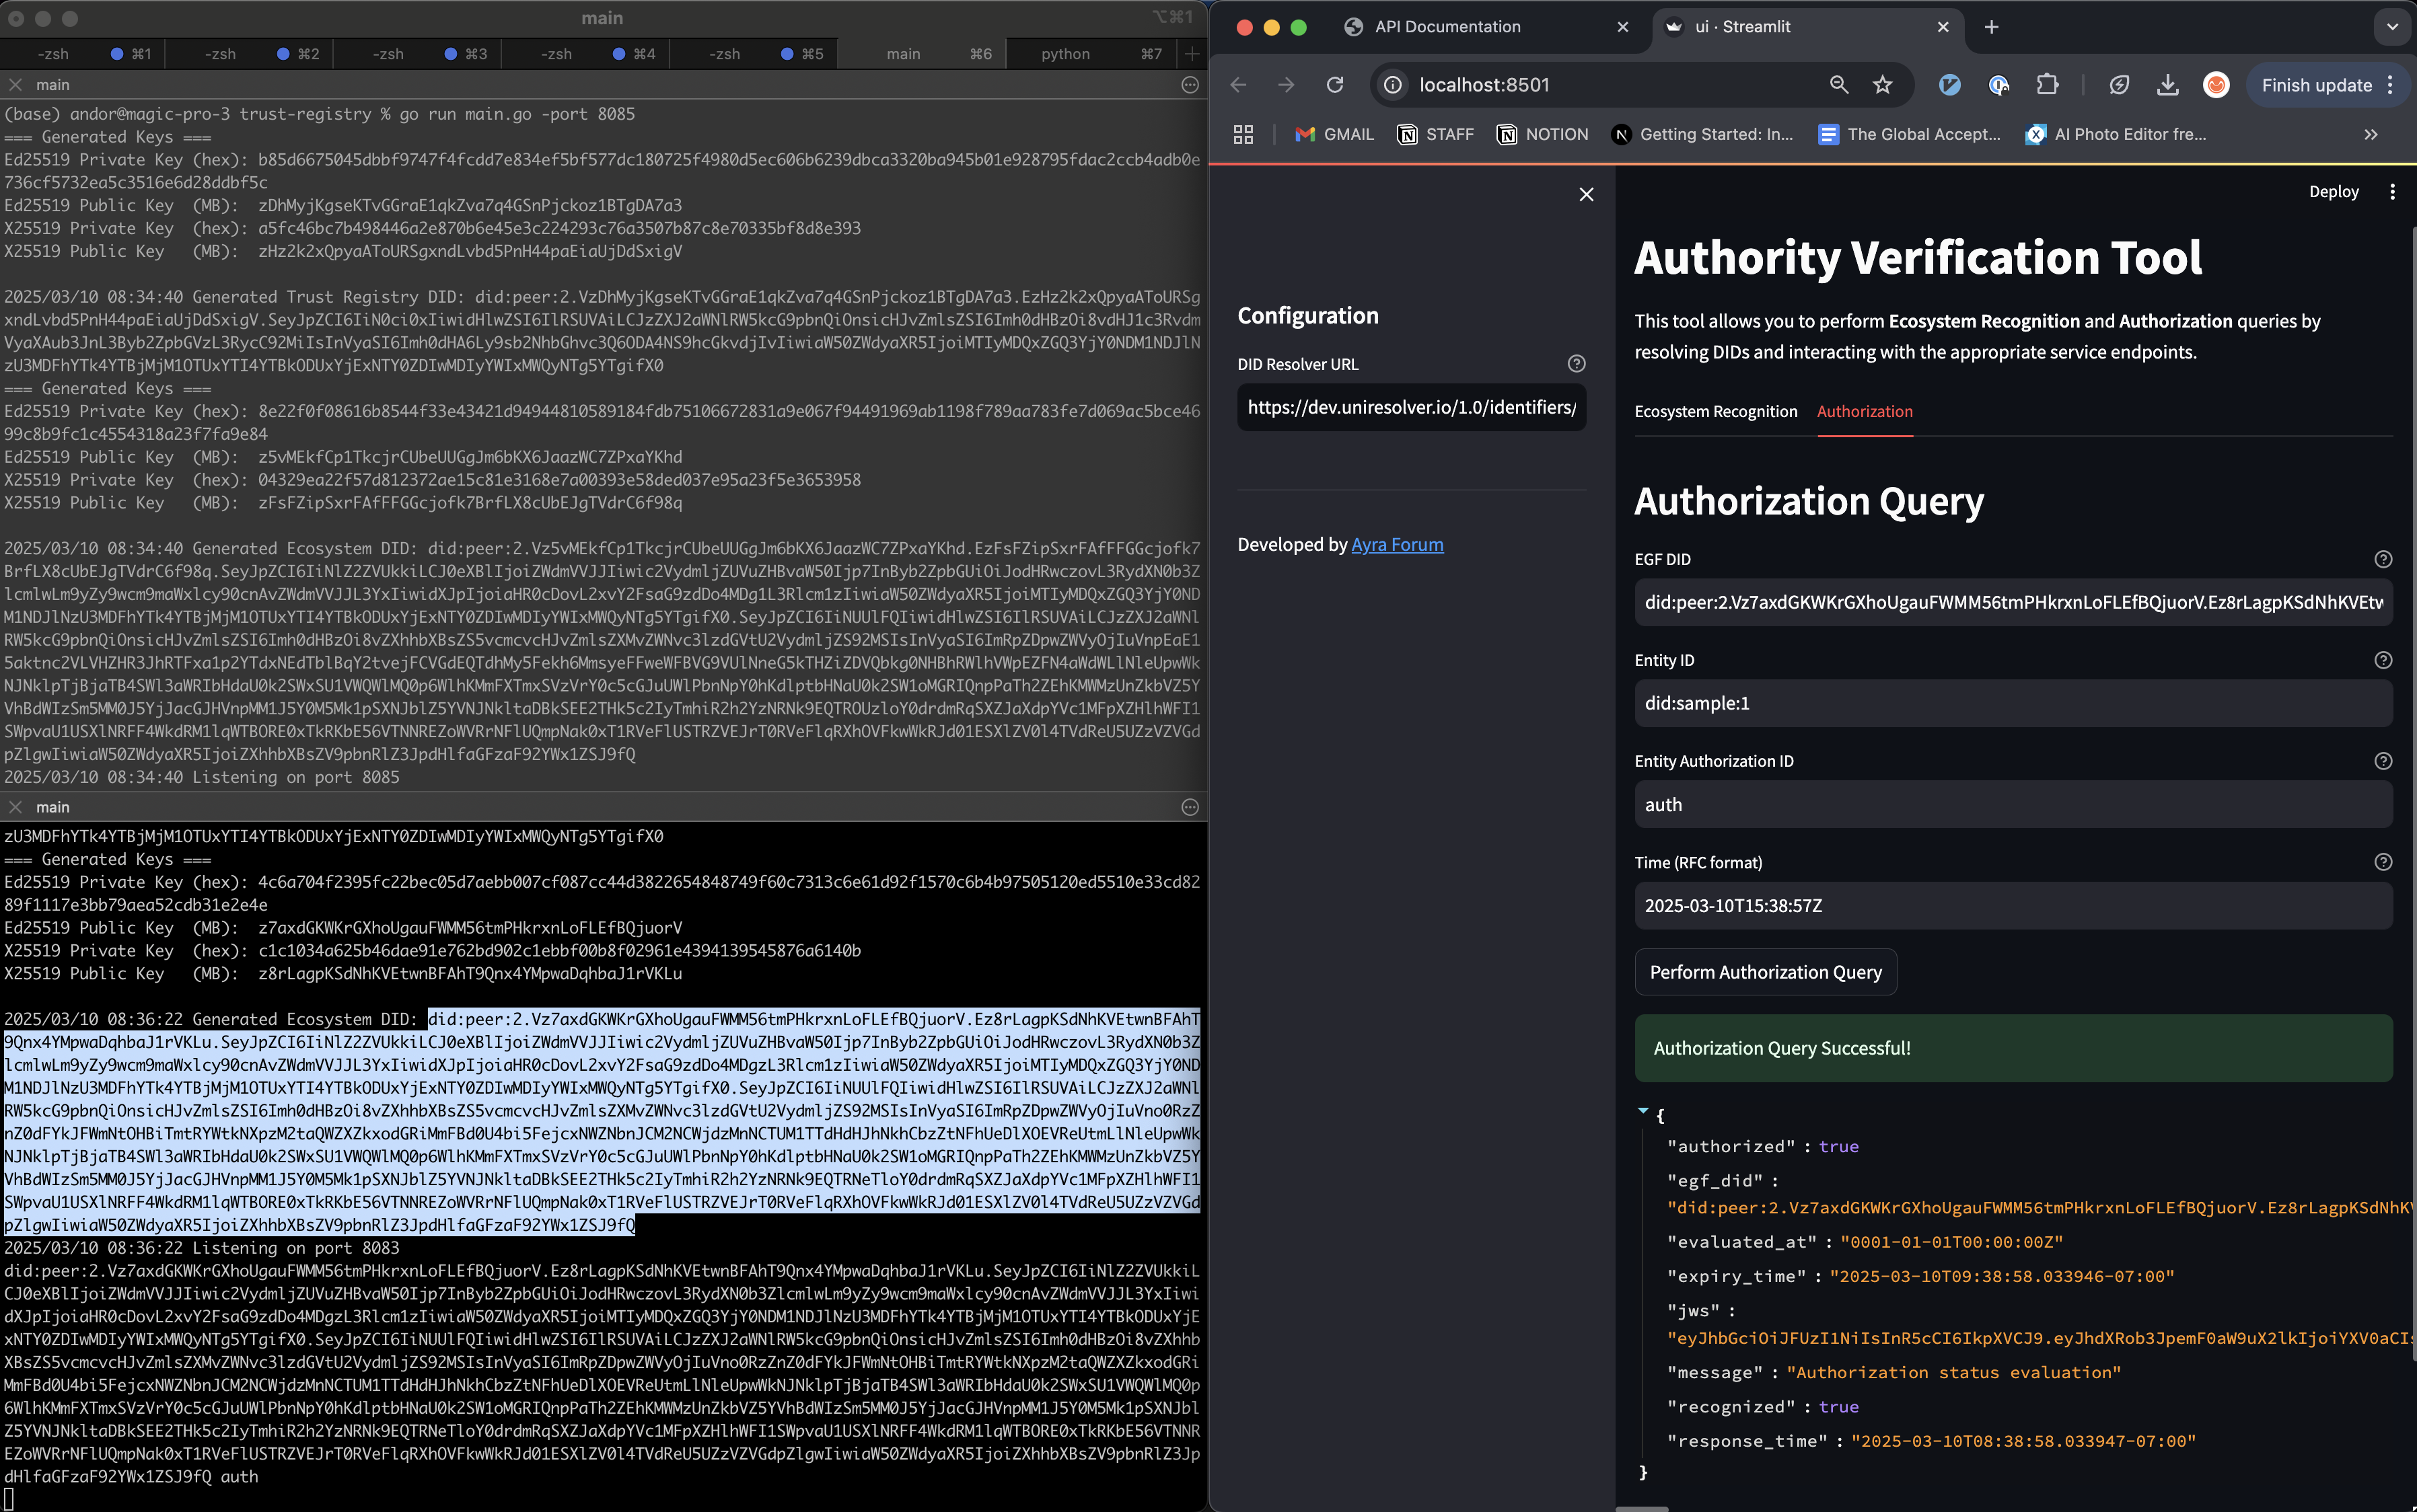Viewport: 2417px width, 1512px height.
Task: Click the "authorized" true value in JSON
Action: [1838, 1146]
